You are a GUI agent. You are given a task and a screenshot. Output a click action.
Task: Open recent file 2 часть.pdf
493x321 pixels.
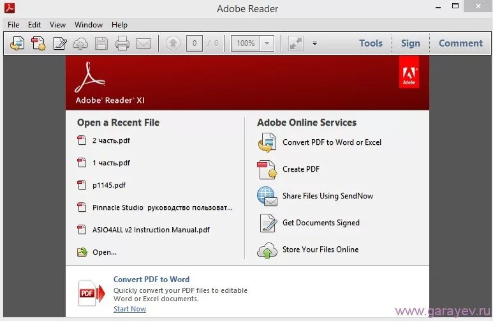point(111,140)
